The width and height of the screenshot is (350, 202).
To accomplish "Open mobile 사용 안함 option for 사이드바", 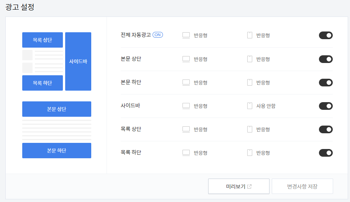I will (x=266, y=106).
